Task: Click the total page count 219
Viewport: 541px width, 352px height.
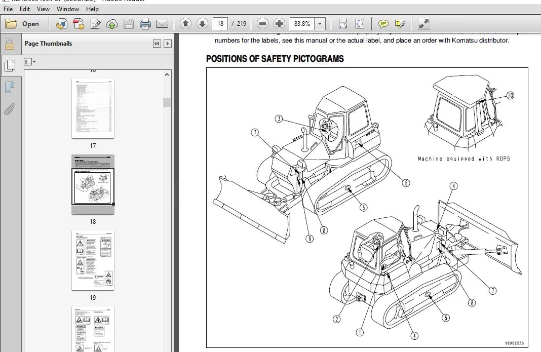Action: [242, 23]
